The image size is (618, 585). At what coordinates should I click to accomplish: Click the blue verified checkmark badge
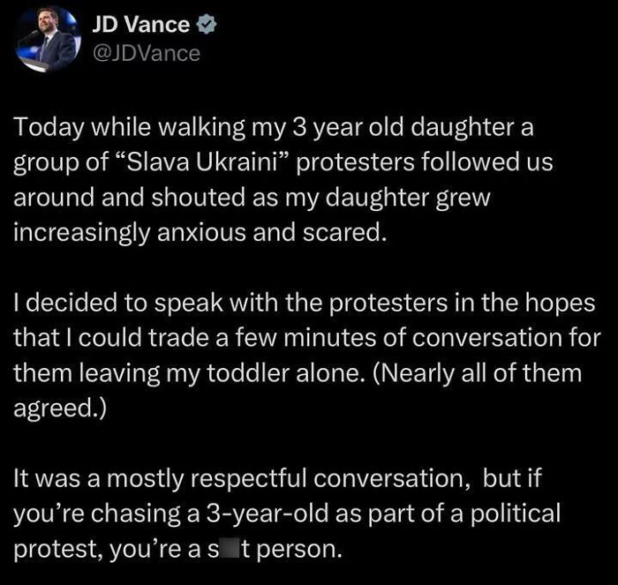(x=206, y=25)
